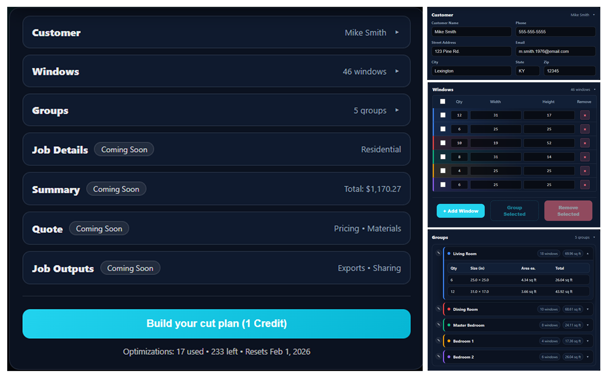Open the Customer section in the summary panel
Screen dimensions: 606x379
click(x=216, y=33)
